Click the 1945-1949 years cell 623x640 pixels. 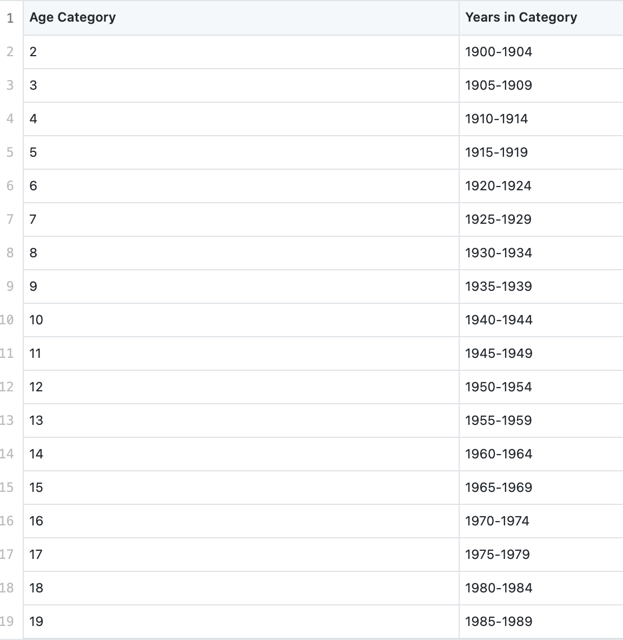tap(498, 354)
